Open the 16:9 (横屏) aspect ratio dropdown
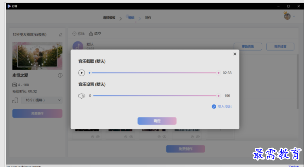Viewport: 304px width, 167px height. [42, 100]
